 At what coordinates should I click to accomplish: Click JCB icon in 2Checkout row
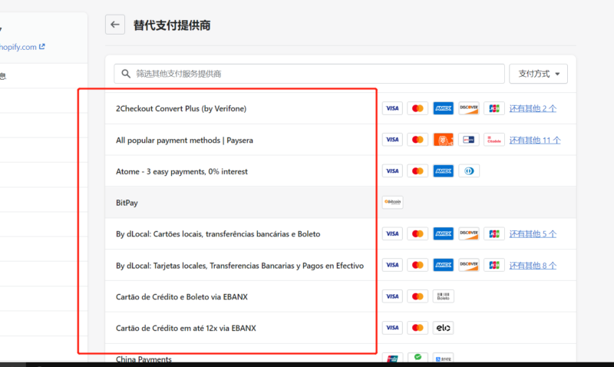pyautogui.click(x=494, y=108)
